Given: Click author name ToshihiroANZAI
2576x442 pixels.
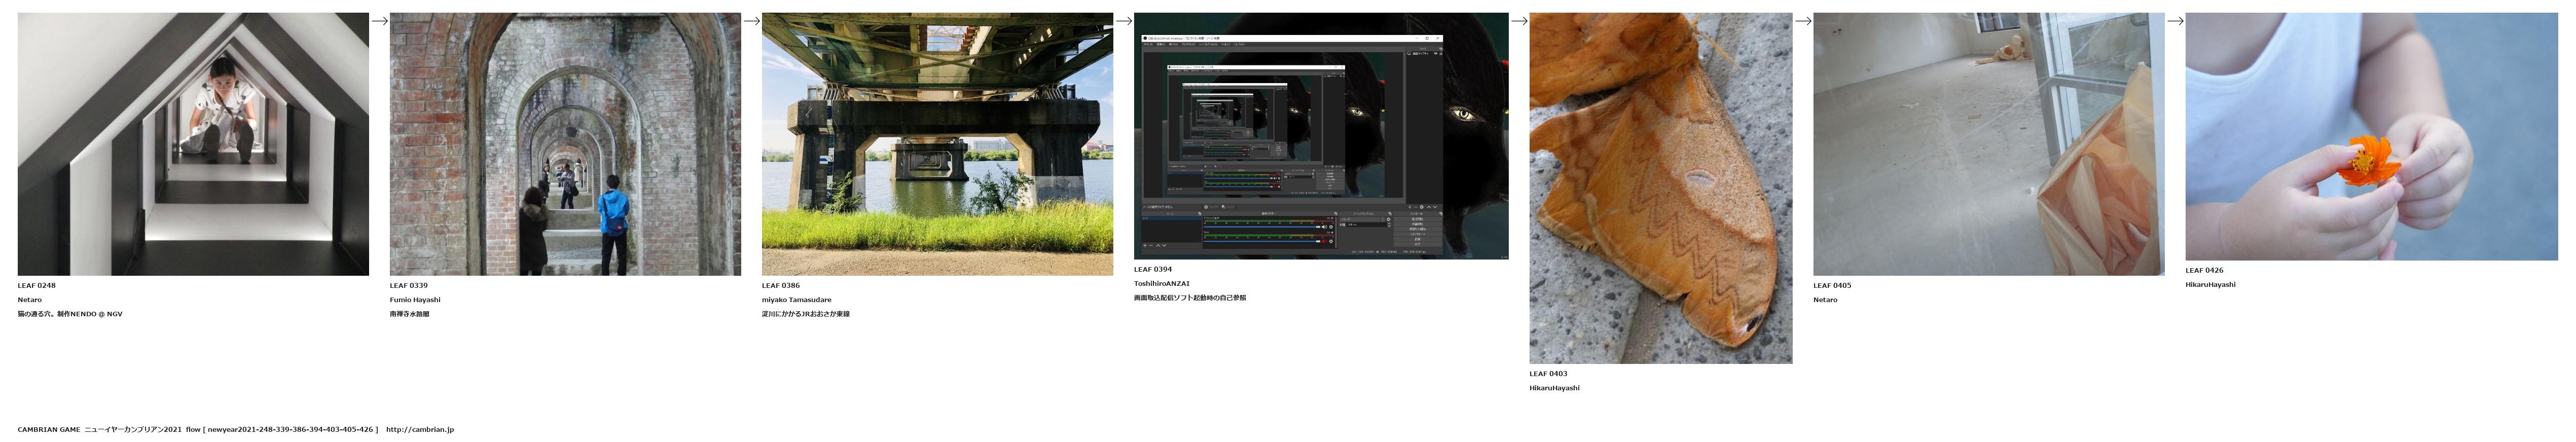Looking at the screenshot, I should [1161, 284].
